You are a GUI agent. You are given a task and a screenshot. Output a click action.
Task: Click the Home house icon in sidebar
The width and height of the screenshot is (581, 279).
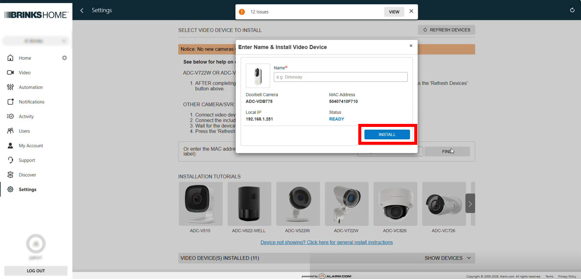[x=10, y=58]
